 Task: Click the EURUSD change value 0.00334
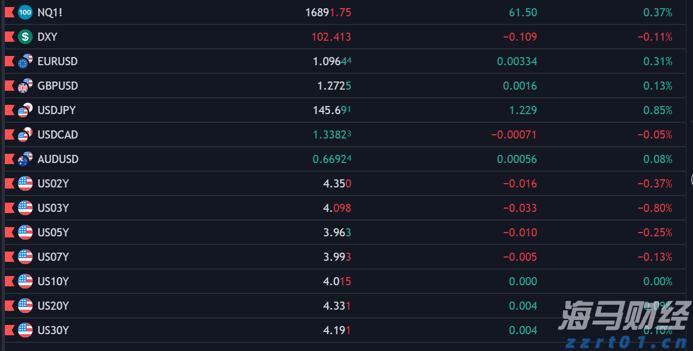click(517, 61)
